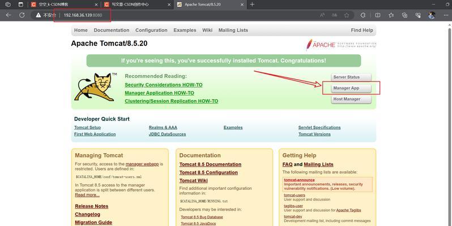Open the Apache Taglibs link
The image size is (452, 226).
tap(348, 210)
